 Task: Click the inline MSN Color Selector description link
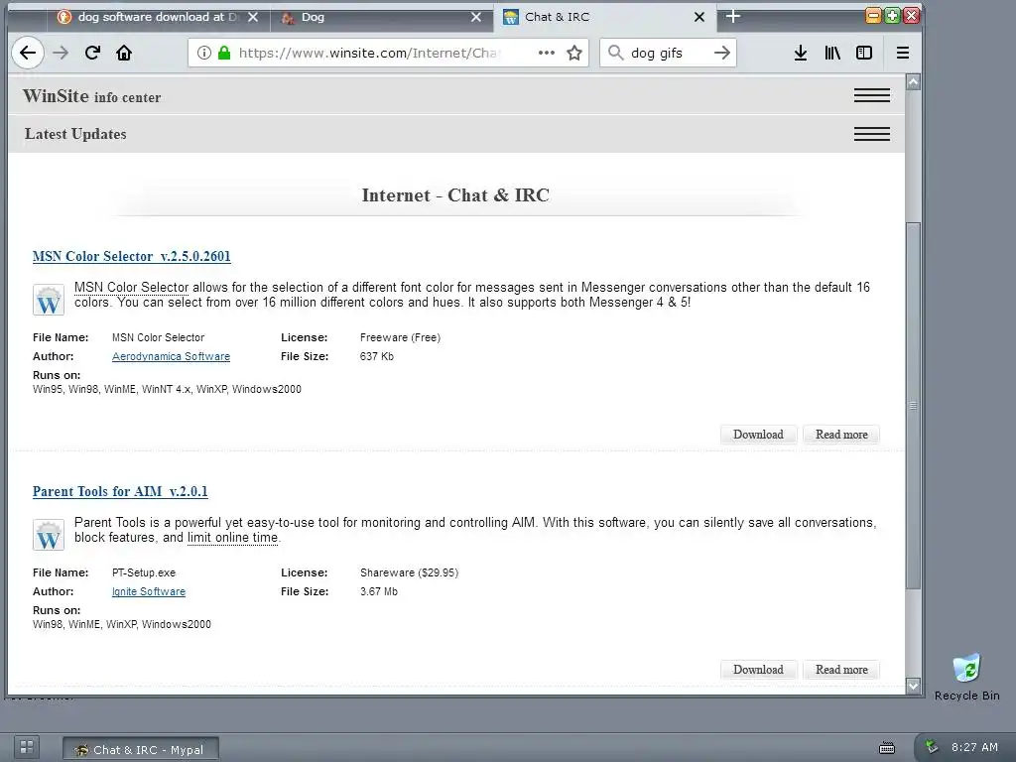[x=132, y=287]
